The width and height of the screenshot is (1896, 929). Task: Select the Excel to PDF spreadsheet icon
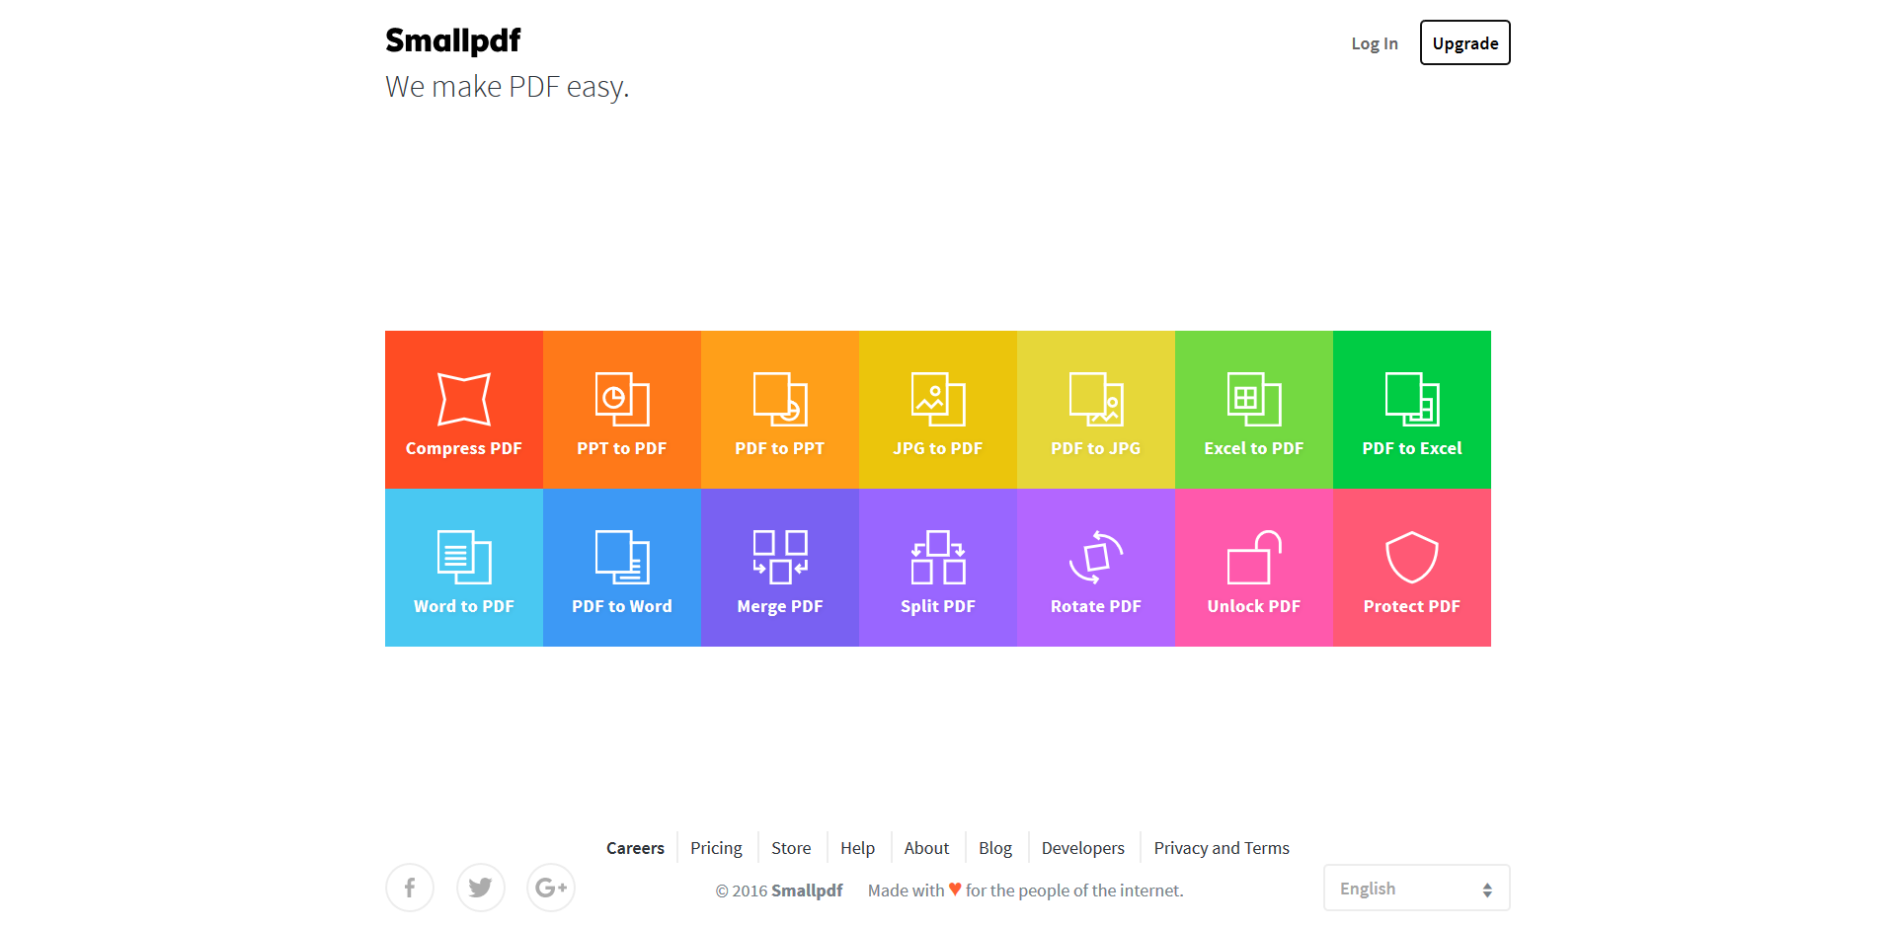point(1254,399)
